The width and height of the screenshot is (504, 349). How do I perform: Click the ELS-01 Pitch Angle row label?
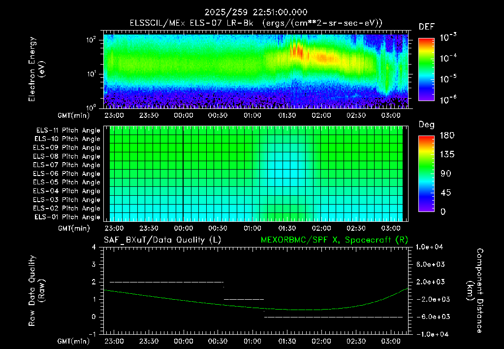(67, 217)
